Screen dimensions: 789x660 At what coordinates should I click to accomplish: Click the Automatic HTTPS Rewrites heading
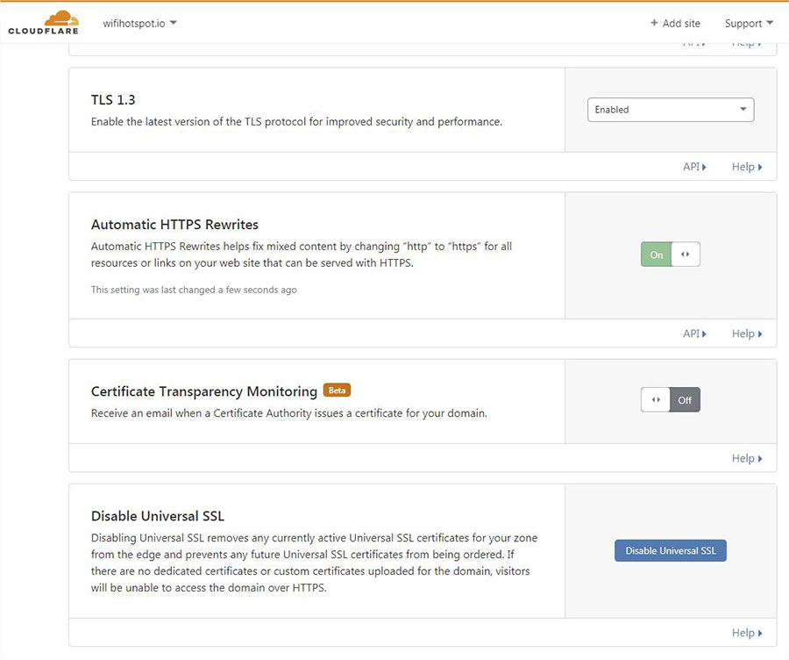(x=174, y=225)
